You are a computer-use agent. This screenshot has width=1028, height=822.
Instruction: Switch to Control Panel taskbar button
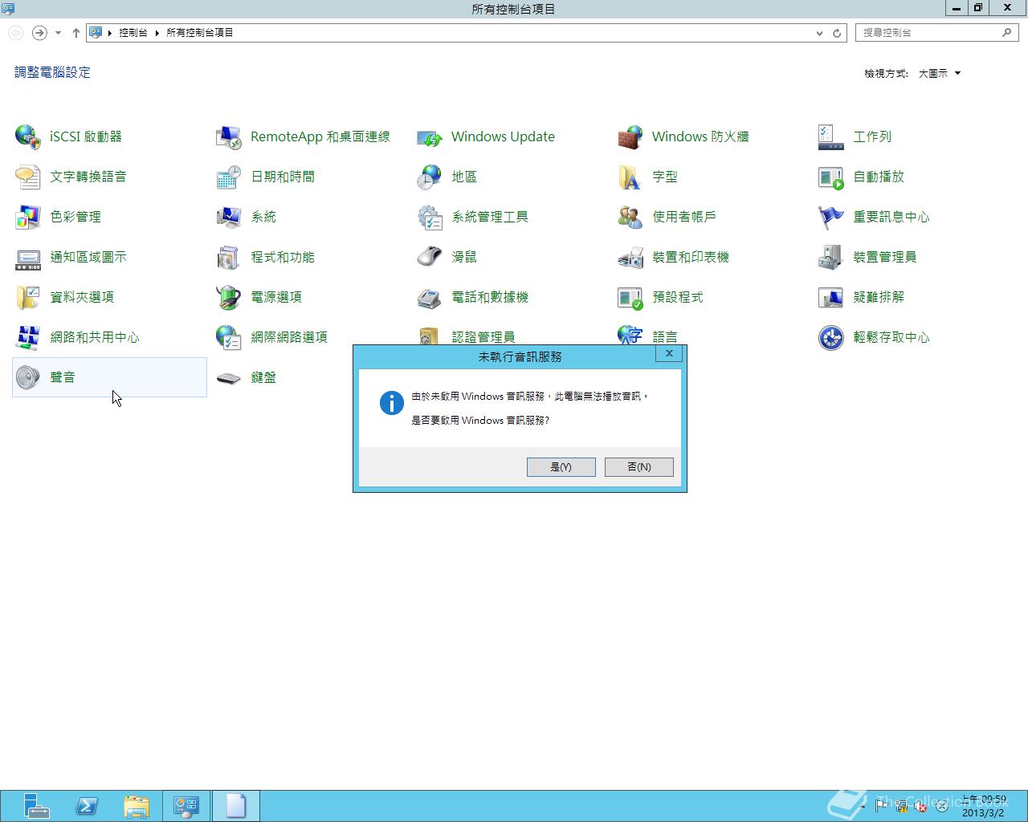(x=186, y=806)
